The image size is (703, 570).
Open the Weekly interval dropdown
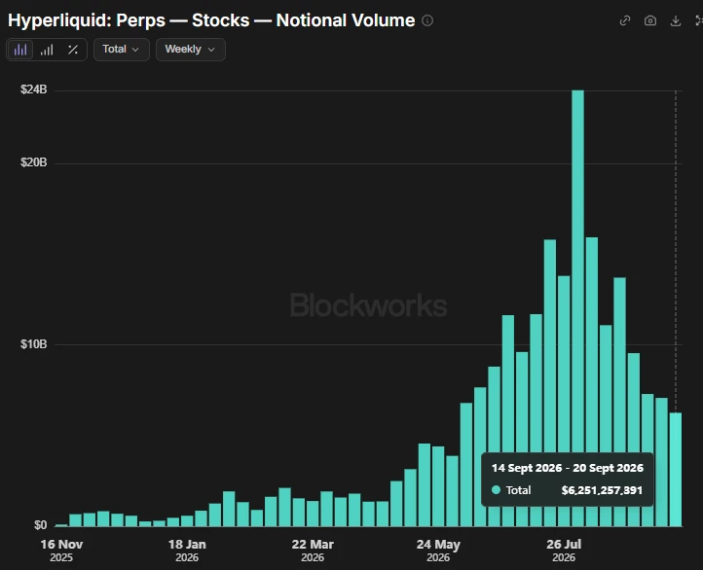(x=191, y=50)
